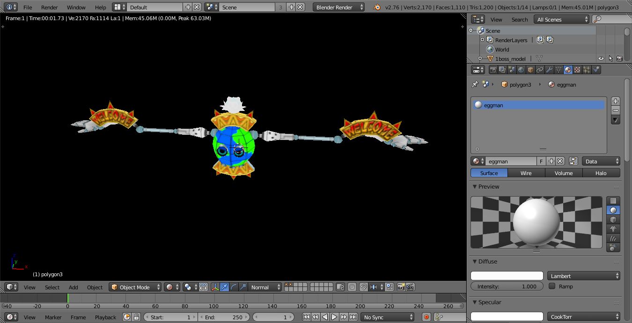
Task: Pin the properties context with pin icon
Action: [x=475, y=84]
